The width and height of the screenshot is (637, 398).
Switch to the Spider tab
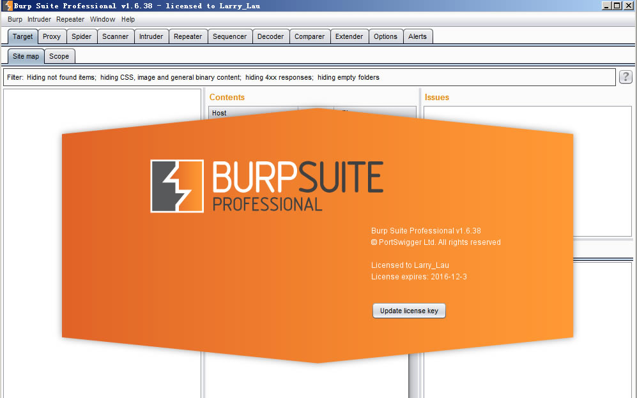pyautogui.click(x=81, y=36)
